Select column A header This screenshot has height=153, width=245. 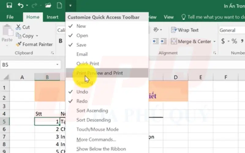[x=22, y=77]
